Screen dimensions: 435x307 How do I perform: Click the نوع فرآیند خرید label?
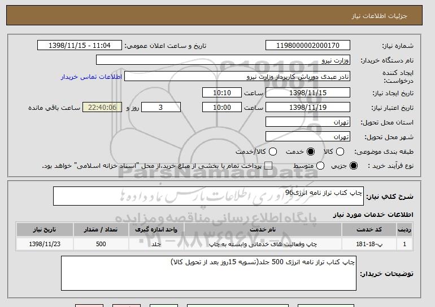[390, 166]
